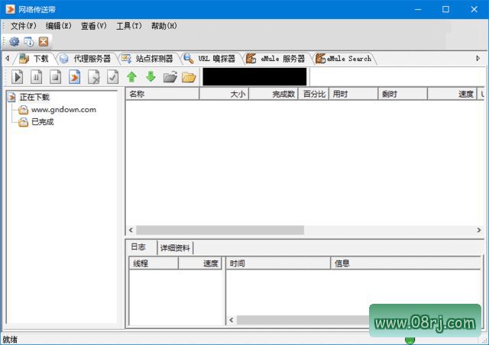
Task: Open the 编辑(E) menu
Action: tap(58, 26)
